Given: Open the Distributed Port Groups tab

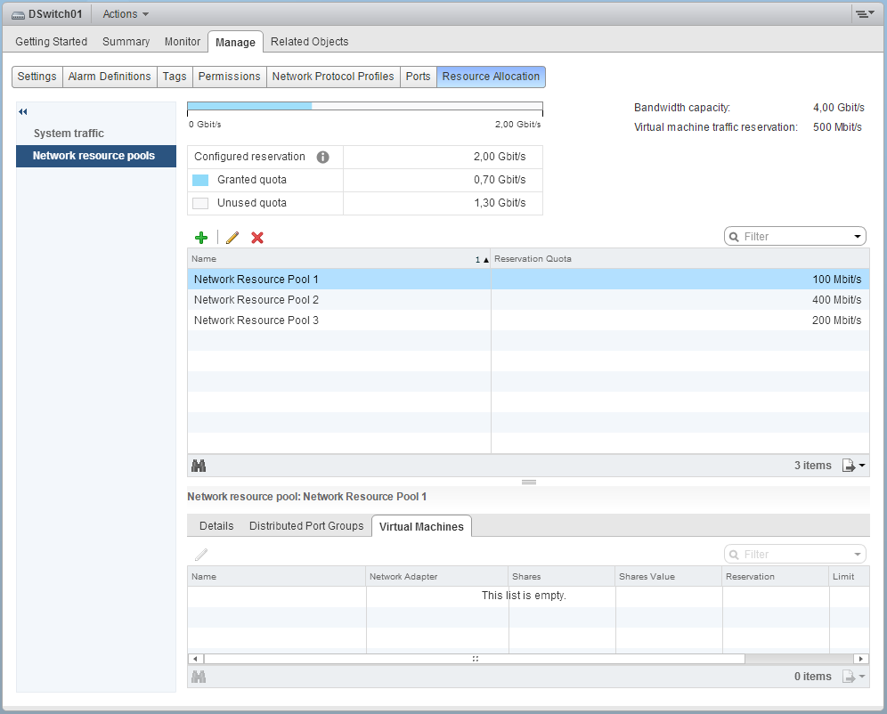Looking at the screenshot, I should [x=306, y=525].
